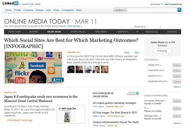
Task: Open the blonde sharer's profile photo
Action: [105, 69]
